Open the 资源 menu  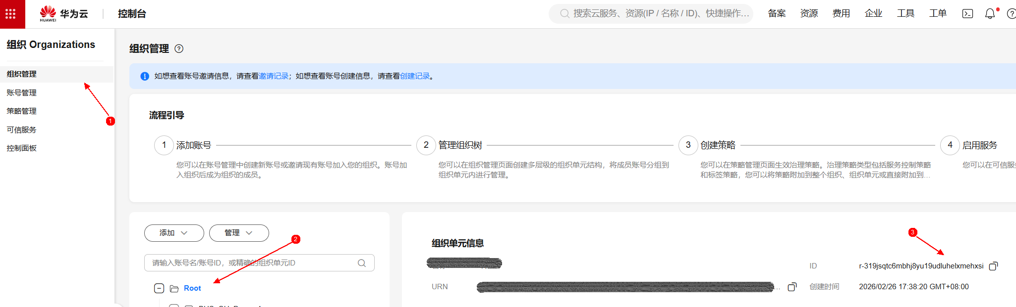[809, 14]
